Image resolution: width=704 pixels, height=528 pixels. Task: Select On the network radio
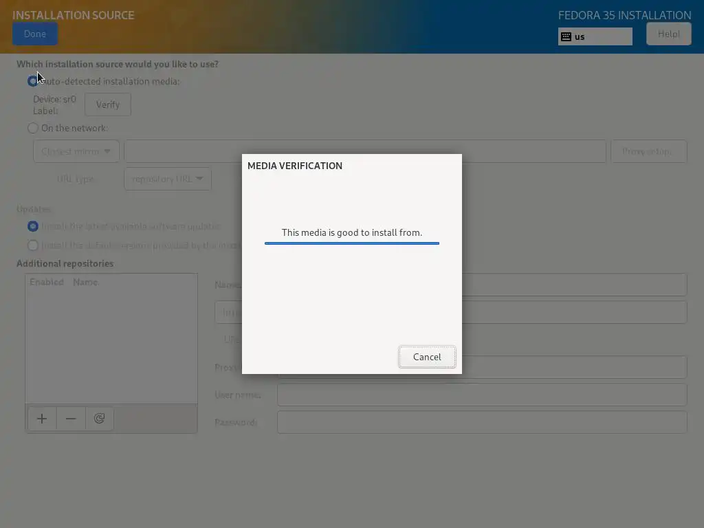(x=33, y=129)
